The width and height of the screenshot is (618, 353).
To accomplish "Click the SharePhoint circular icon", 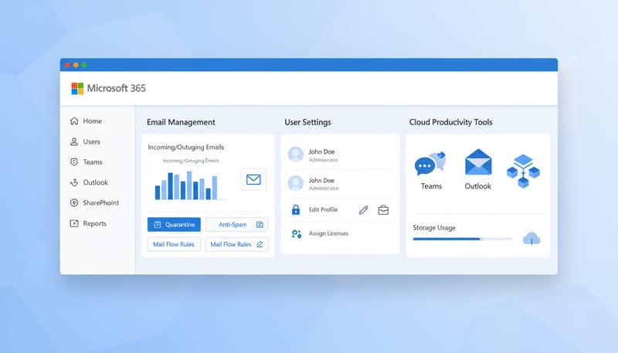I will tap(74, 203).
